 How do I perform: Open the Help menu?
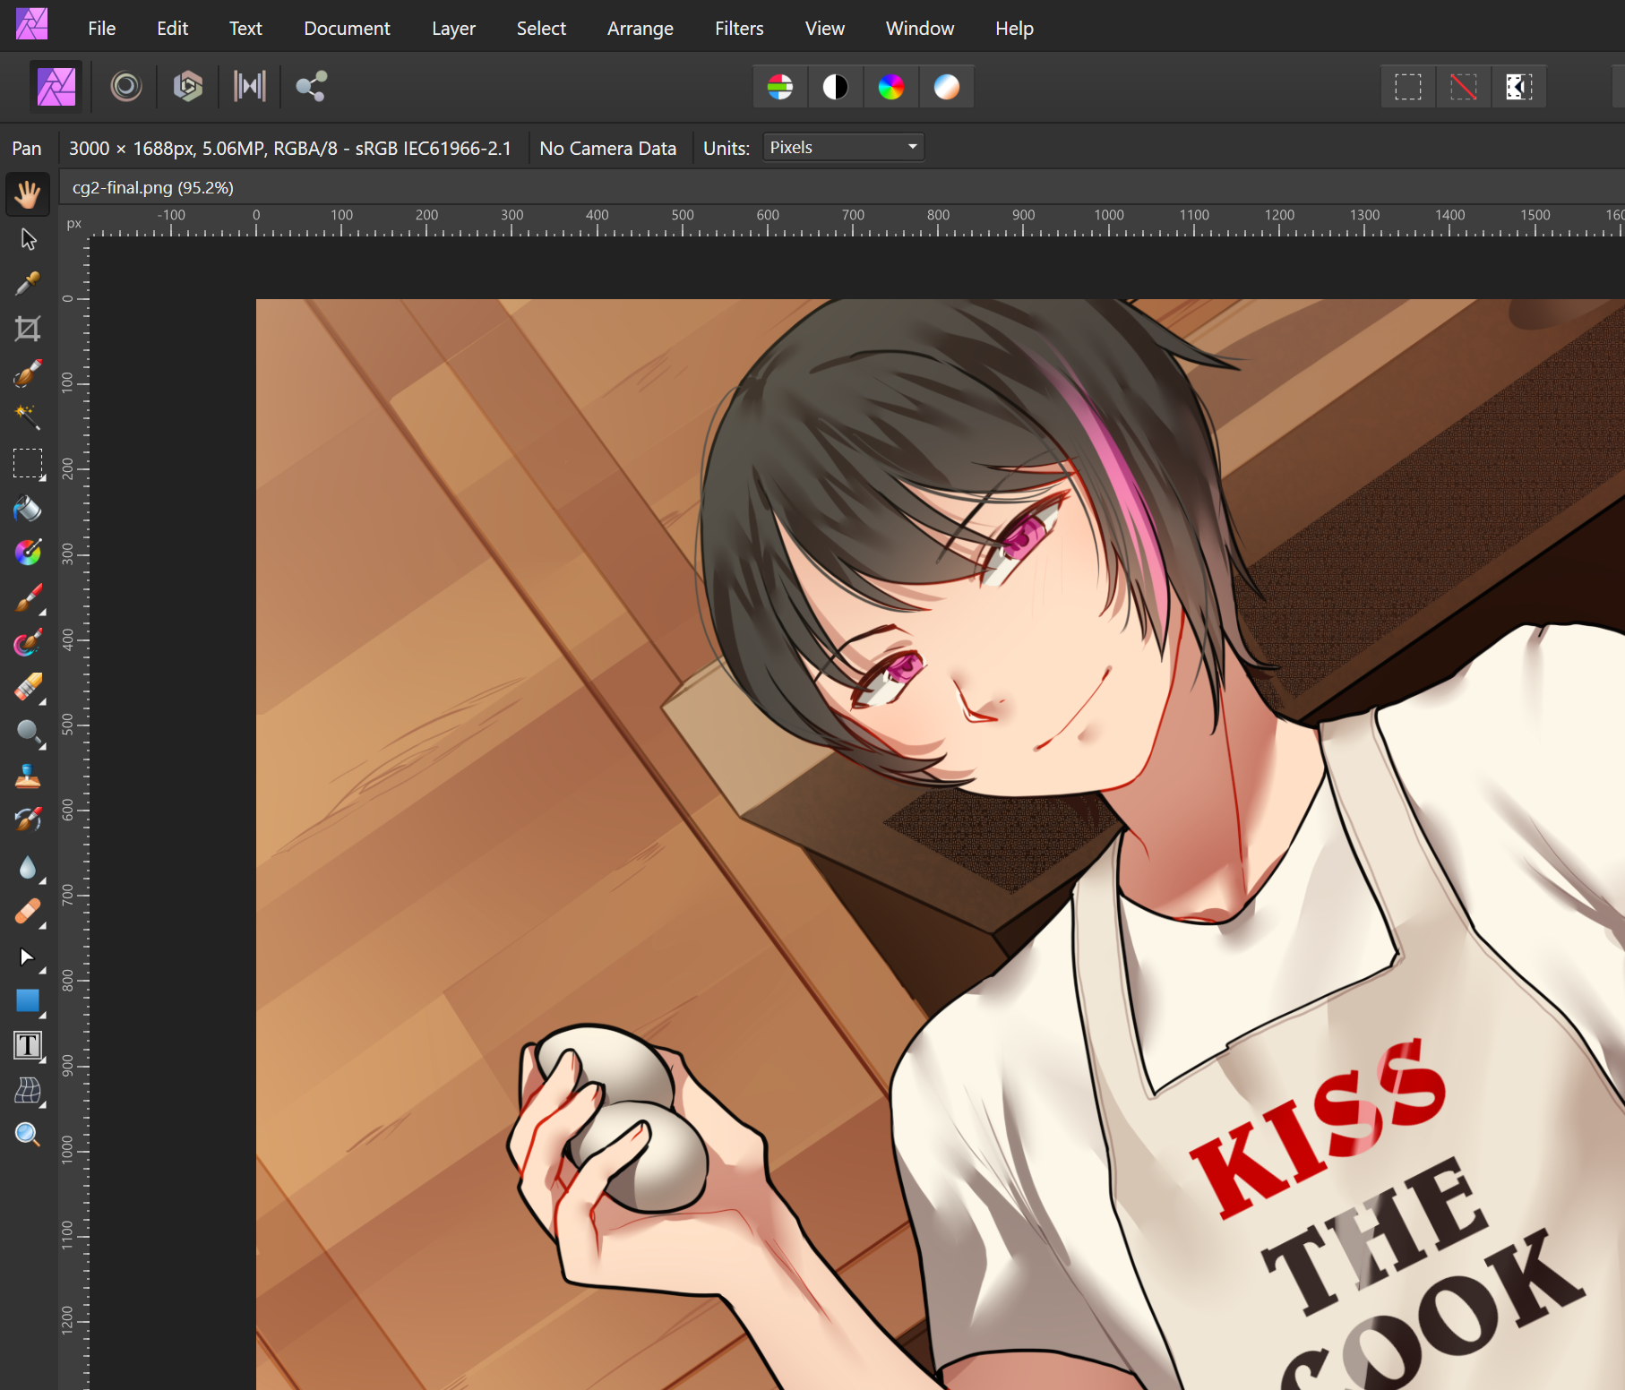[x=1014, y=28]
